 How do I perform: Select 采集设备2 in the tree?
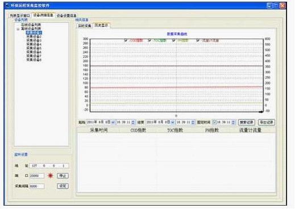[x=34, y=36]
